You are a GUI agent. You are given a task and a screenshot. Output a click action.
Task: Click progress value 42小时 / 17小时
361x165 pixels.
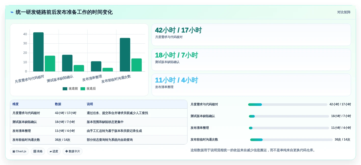pos(340,104)
